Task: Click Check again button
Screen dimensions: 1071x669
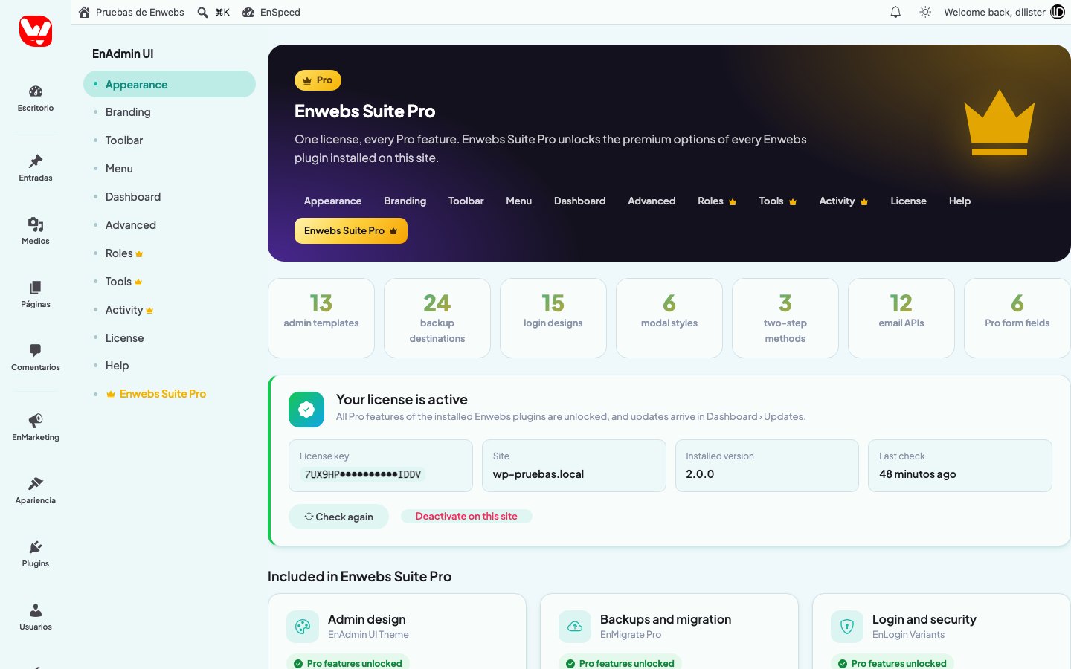Action: tap(338, 517)
